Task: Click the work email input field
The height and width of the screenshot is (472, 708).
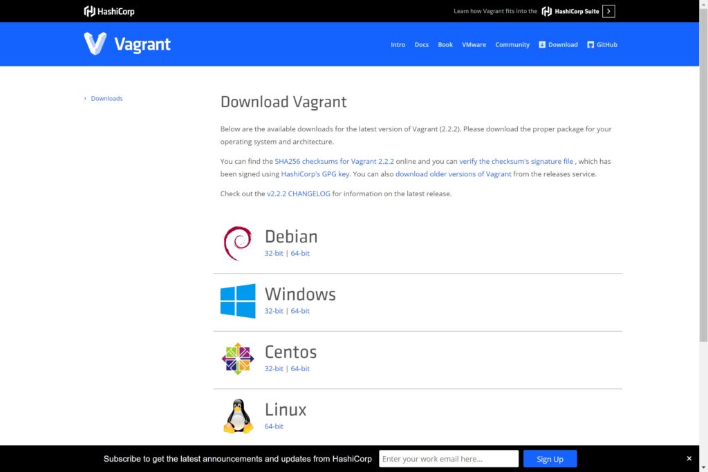Action: pos(449,459)
